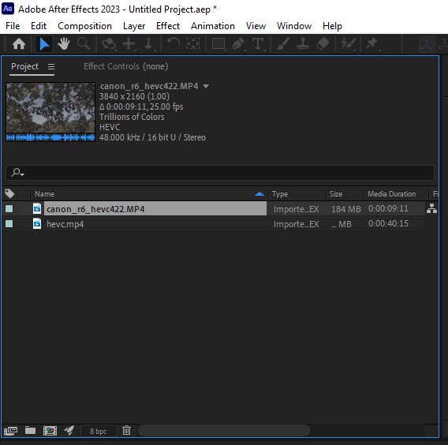This screenshot has height=445, width=448.
Task: Select the Zoom tool magnifier
Action: pos(83,43)
